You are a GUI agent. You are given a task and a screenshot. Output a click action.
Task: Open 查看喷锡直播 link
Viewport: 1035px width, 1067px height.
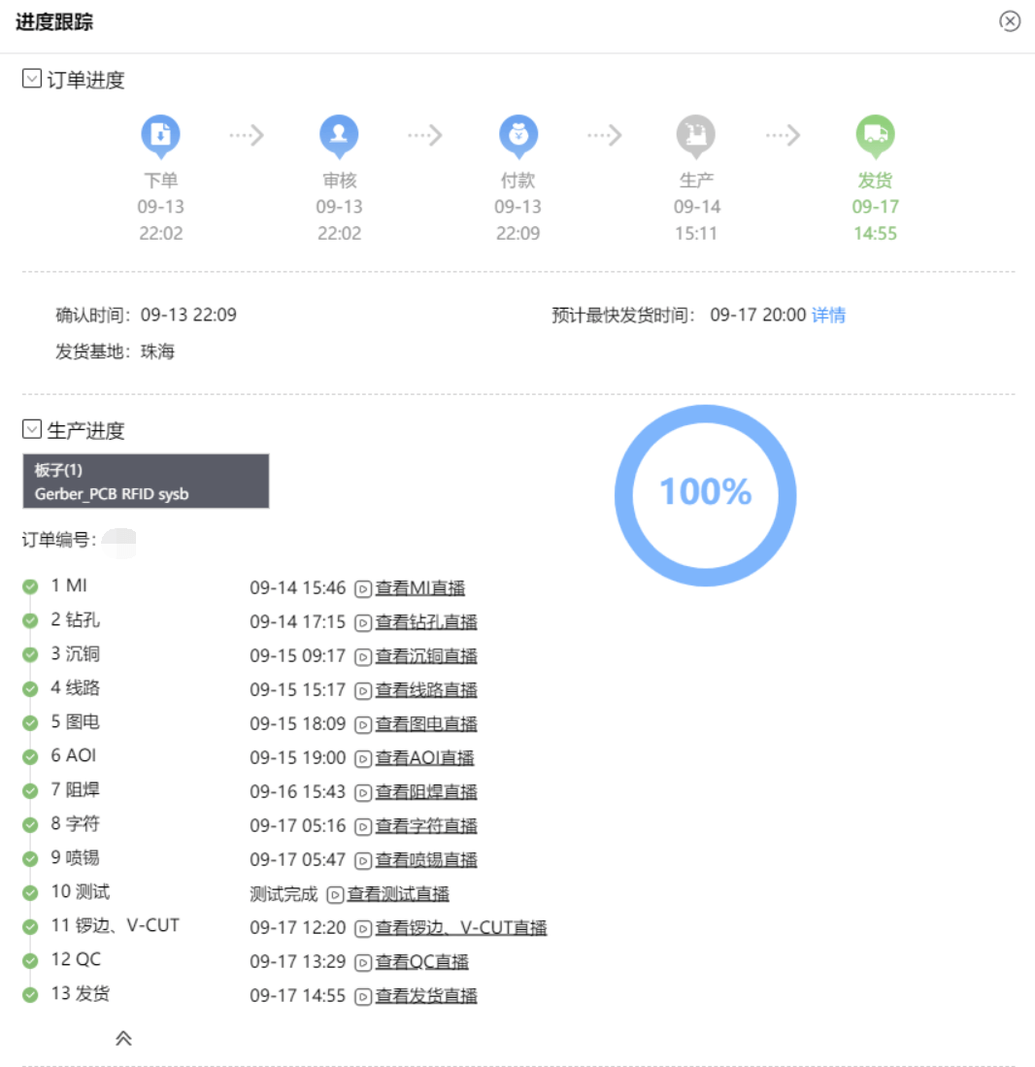pos(426,860)
